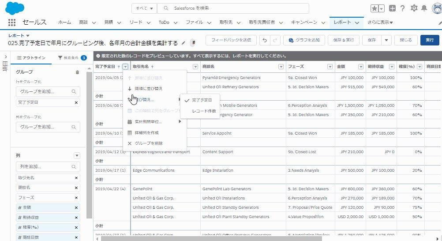
Task: Remove 商談日数 column with X
Action: pyautogui.click(x=76, y=237)
